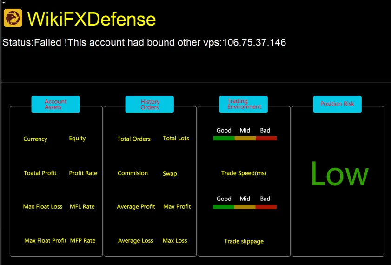Image resolution: width=391 pixels, height=265 pixels.
Task: Click yellow Mid segment of Trade slippage bar
Action: pyautogui.click(x=245, y=207)
